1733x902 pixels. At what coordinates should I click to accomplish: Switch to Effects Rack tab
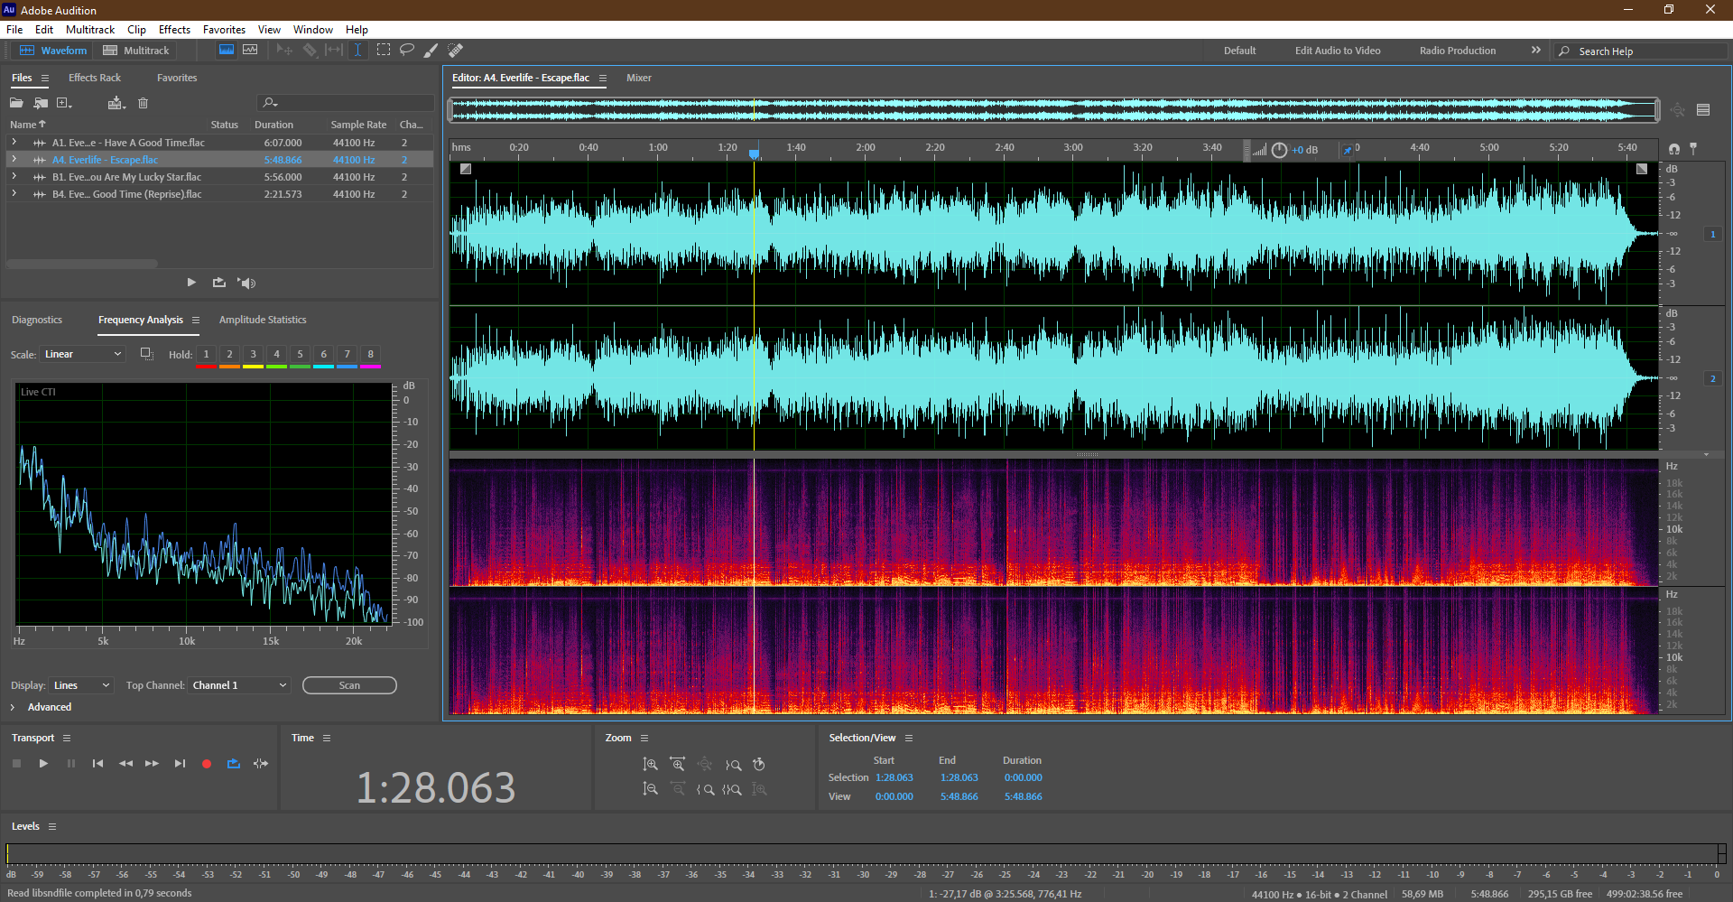pos(95,78)
